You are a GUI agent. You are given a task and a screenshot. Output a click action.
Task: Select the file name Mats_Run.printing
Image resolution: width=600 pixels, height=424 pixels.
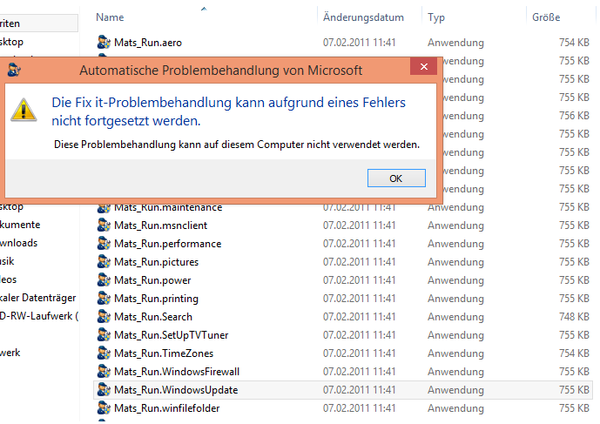click(x=156, y=299)
